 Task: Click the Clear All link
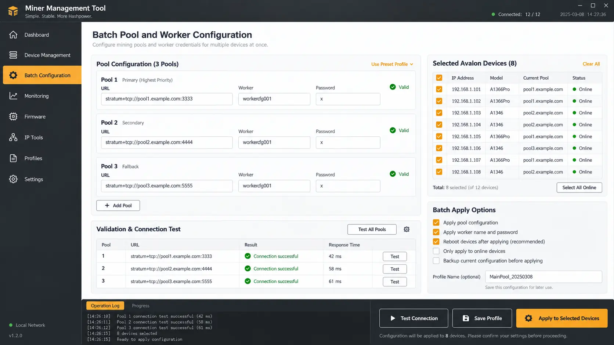[x=591, y=64]
